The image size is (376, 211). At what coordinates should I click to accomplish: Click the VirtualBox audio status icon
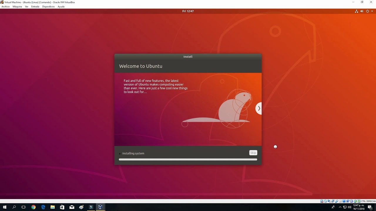coord(329,201)
